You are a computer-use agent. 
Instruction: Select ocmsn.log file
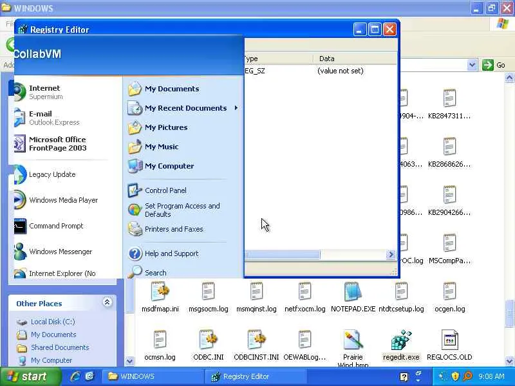coord(160,345)
